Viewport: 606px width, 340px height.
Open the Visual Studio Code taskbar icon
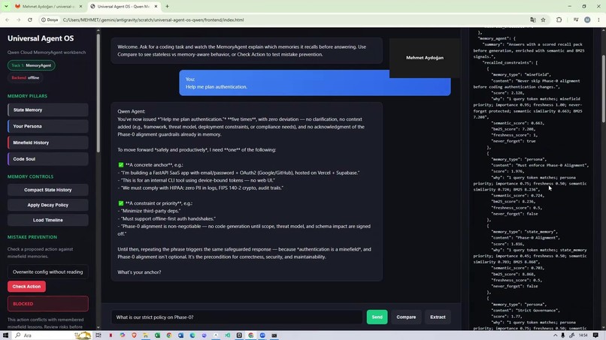[x=228, y=335]
